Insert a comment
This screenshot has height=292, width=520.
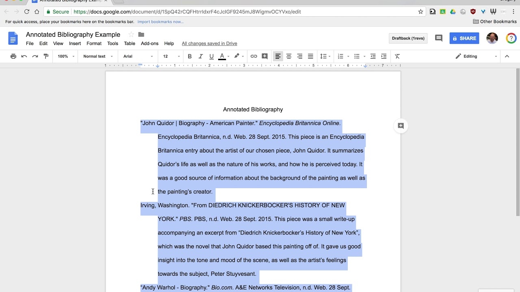point(264,56)
